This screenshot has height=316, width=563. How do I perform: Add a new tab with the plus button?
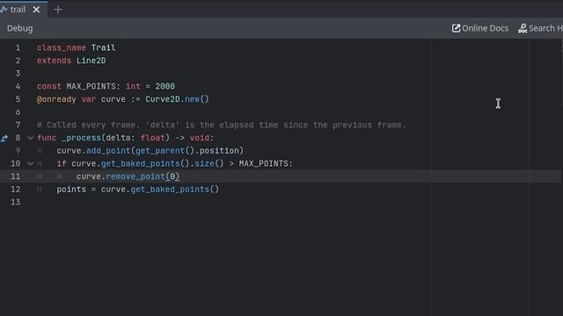click(58, 10)
